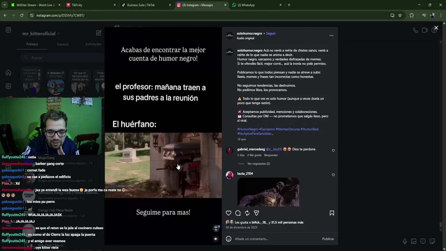Open the Chrome tab search dropdown arrow
Screen dimensions: 446x251
pos(4,5)
